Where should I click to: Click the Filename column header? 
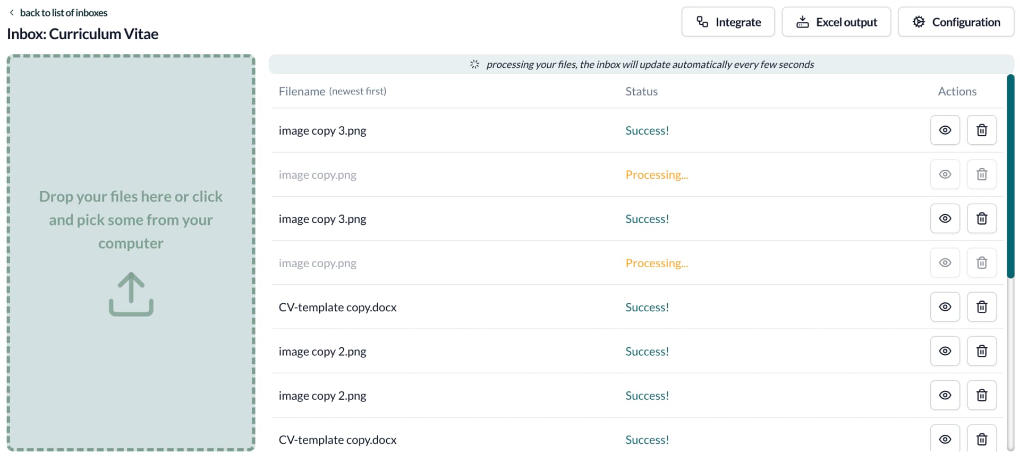302,91
